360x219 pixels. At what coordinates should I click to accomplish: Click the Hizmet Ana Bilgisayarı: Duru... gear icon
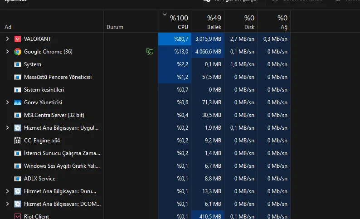[18, 191]
